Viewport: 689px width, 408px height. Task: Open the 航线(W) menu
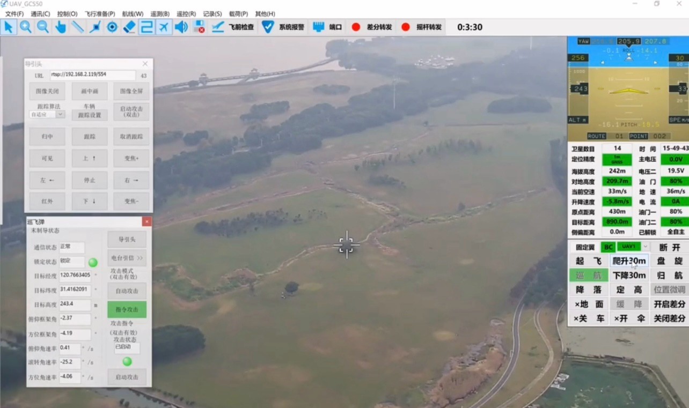click(133, 13)
